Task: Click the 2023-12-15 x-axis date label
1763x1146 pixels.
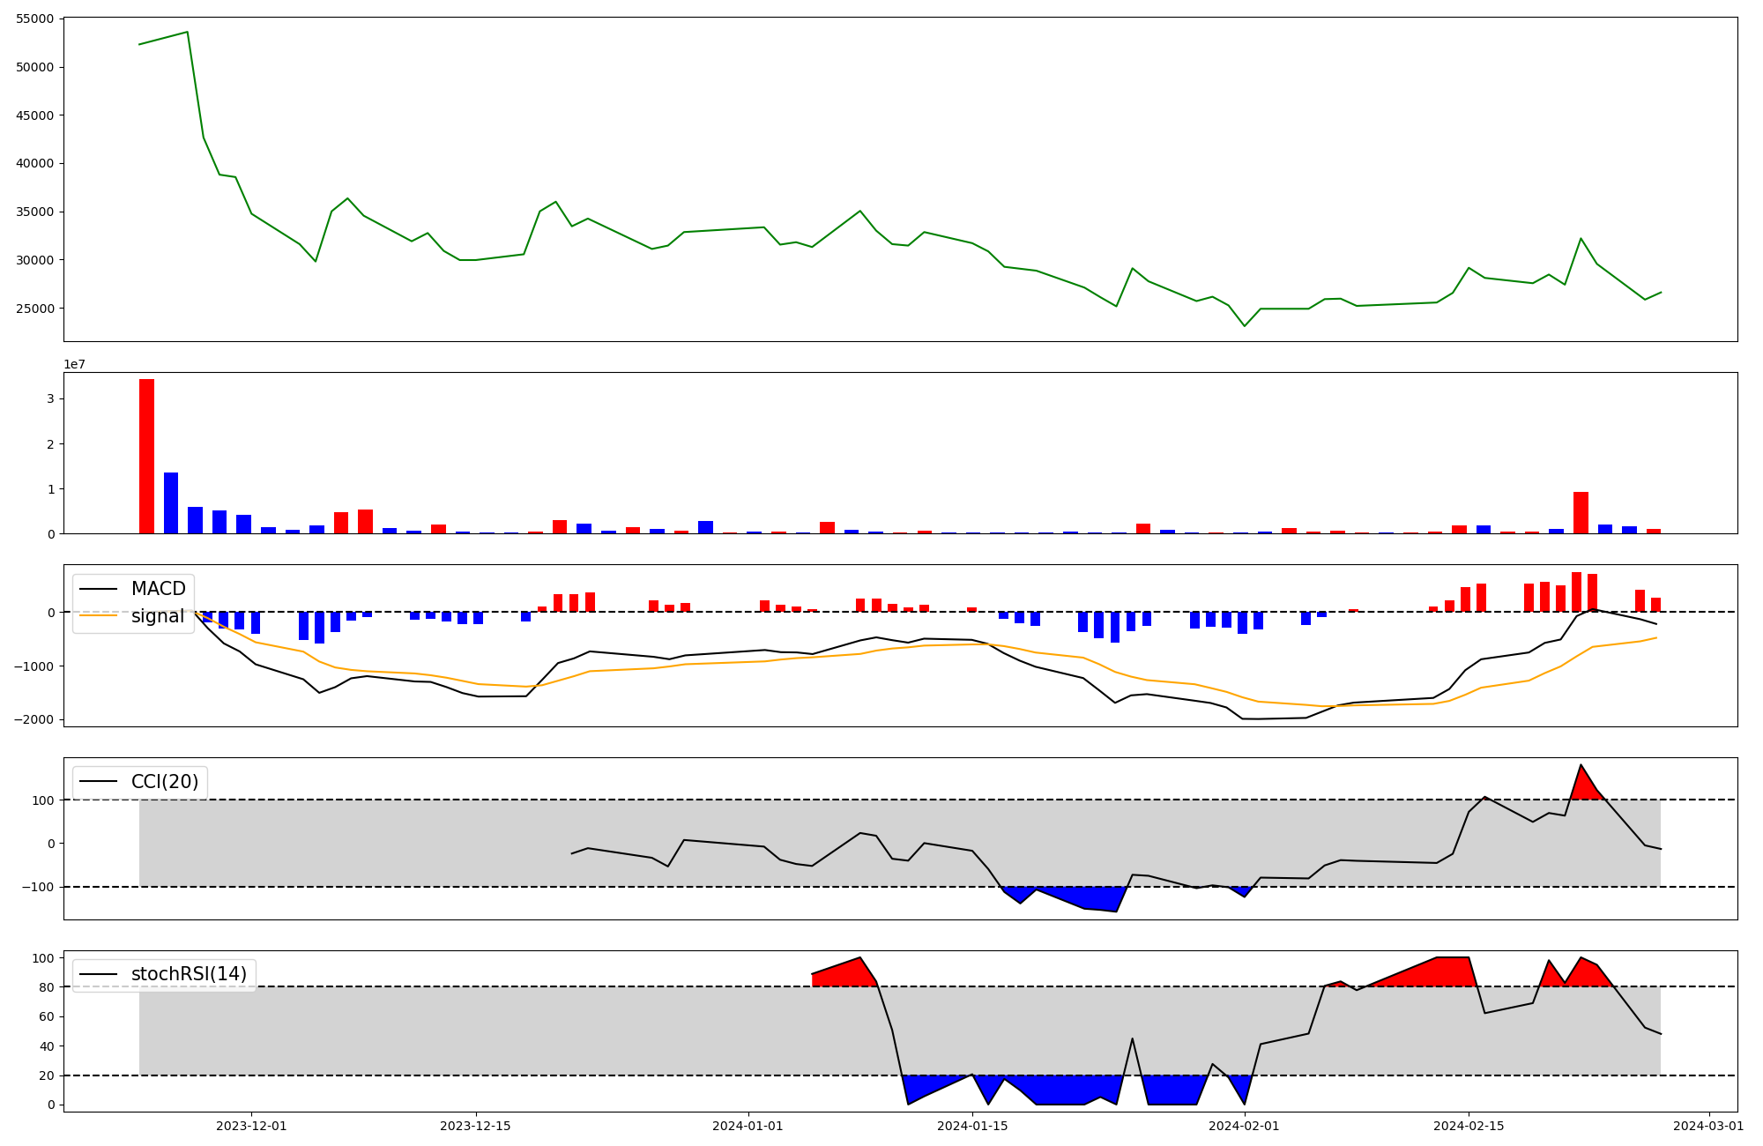Action: click(x=476, y=1126)
